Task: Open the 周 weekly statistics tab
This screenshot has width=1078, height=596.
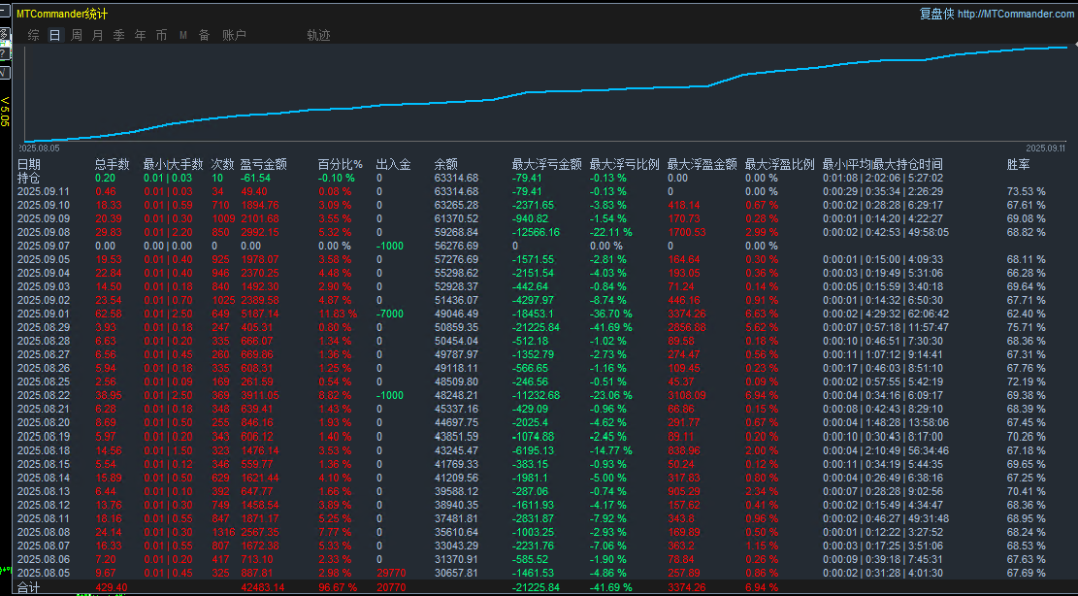Action: [76, 35]
